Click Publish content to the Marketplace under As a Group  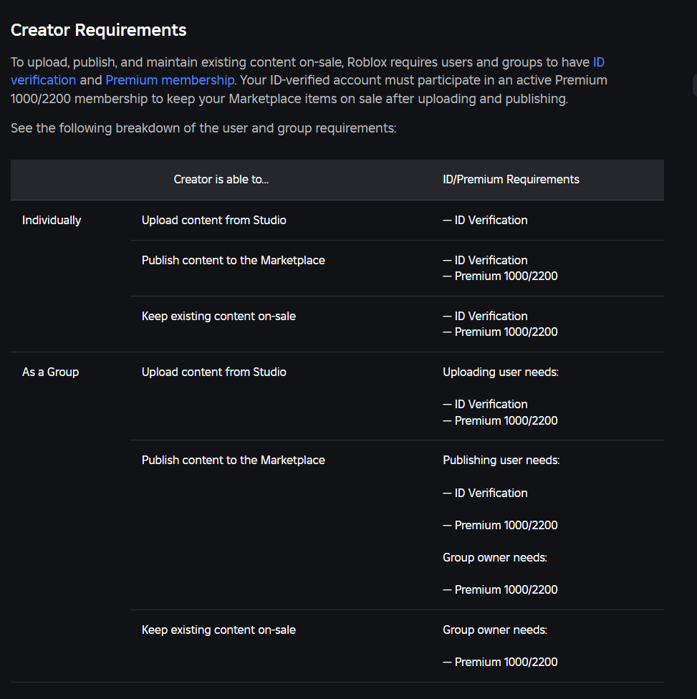tap(233, 461)
